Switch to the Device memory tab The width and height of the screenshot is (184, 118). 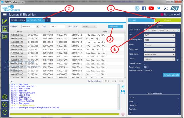click(18, 20)
